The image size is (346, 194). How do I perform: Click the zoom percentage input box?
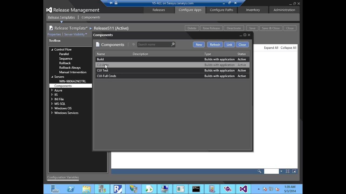point(271,171)
